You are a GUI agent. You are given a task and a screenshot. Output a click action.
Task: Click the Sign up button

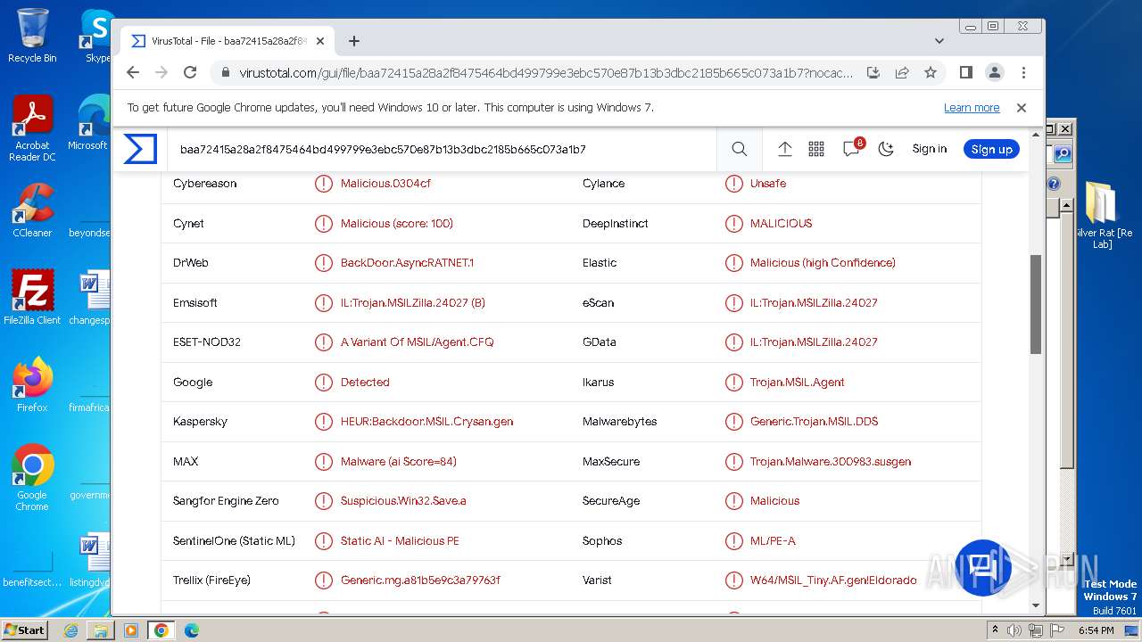click(x=991, y=149)
